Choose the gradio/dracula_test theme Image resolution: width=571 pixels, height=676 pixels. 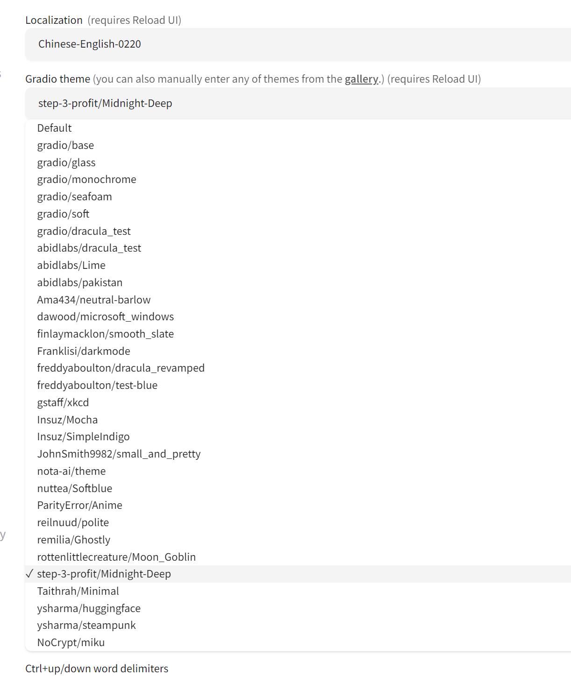click(85, 231)
